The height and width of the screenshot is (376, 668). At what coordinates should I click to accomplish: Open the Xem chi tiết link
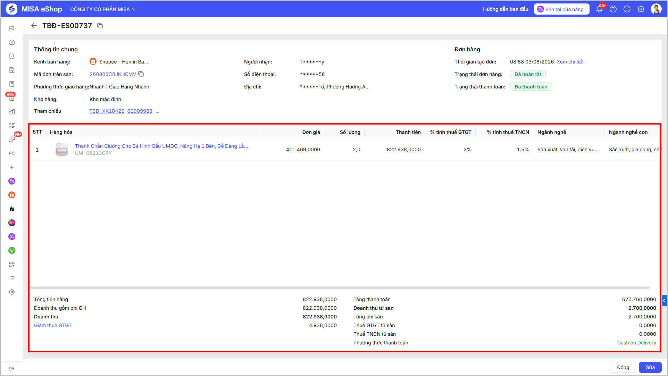[x=570, y=62]
